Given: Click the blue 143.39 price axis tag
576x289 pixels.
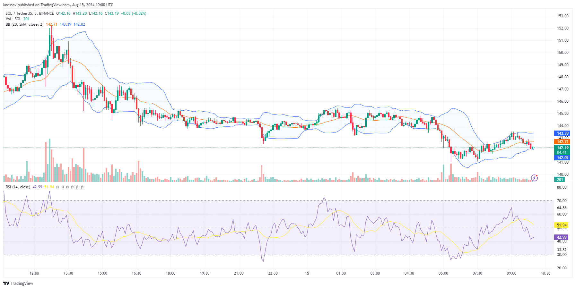Looking at the screenshot, I should (x=563, y=133).
